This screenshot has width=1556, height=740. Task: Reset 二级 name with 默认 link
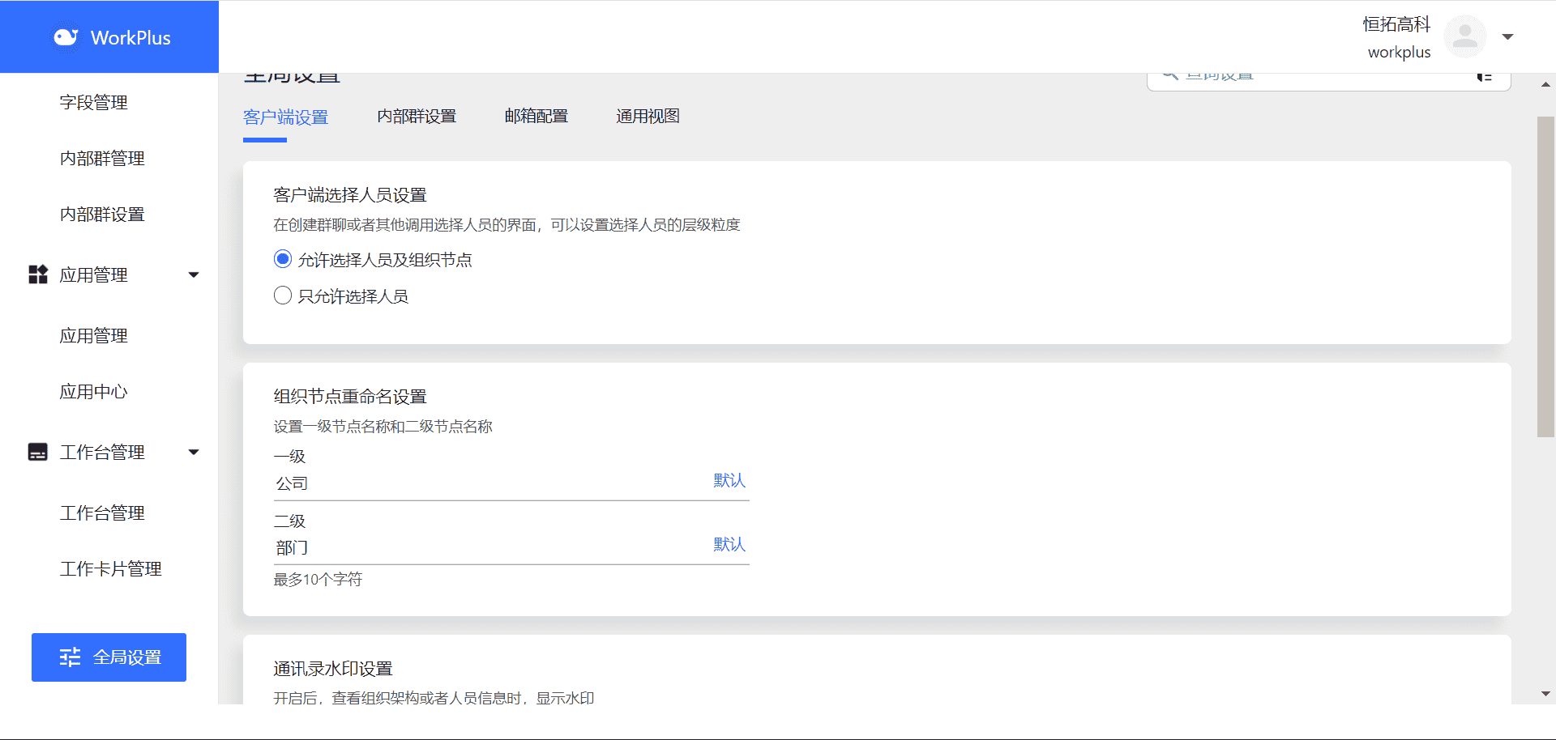click(x=729, y=545)
